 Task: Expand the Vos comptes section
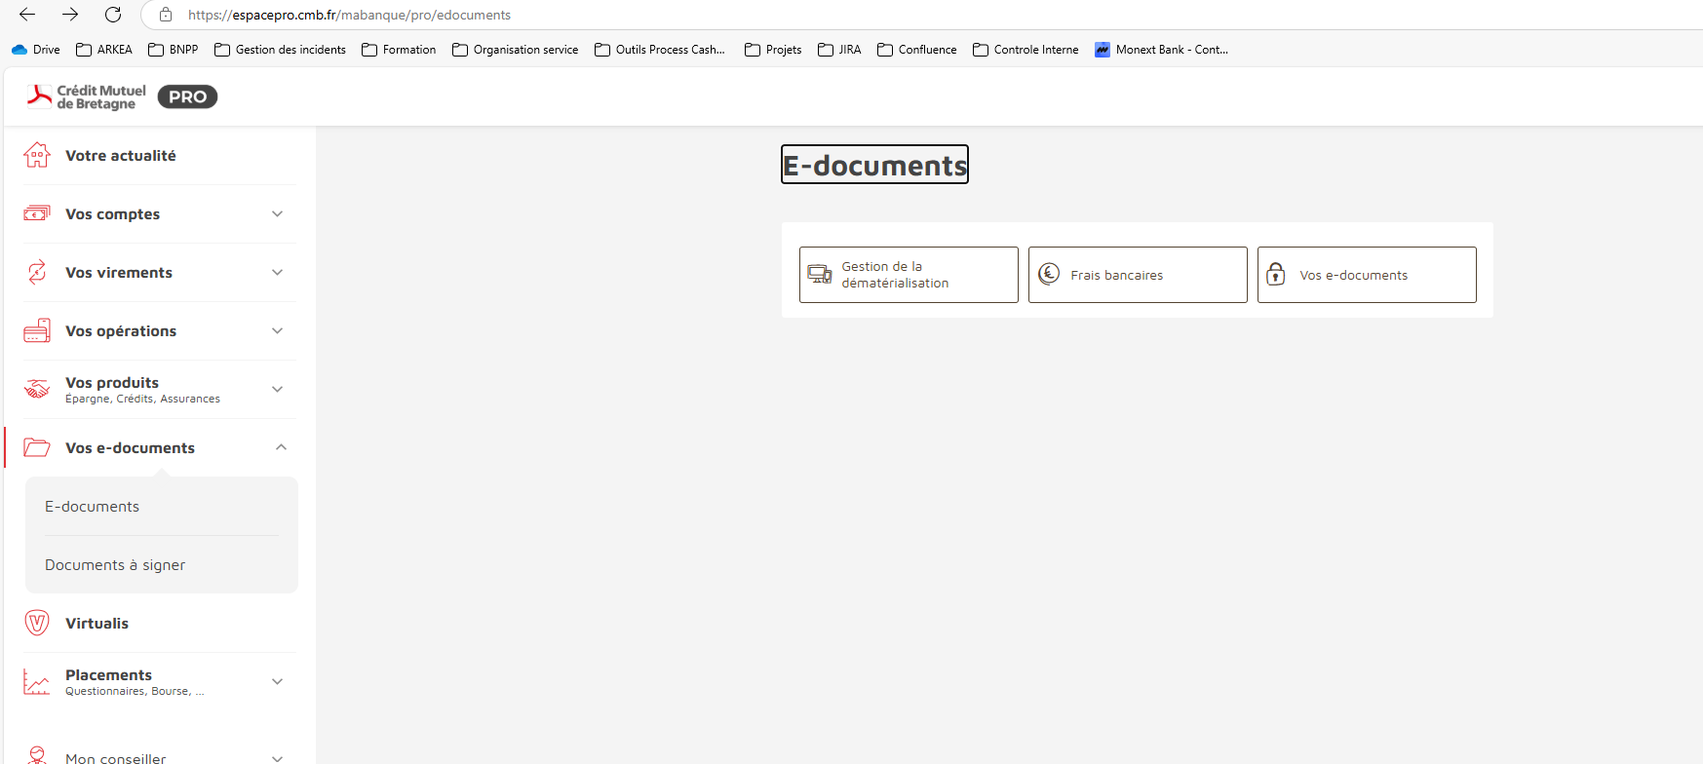click(x=277, y=213)
